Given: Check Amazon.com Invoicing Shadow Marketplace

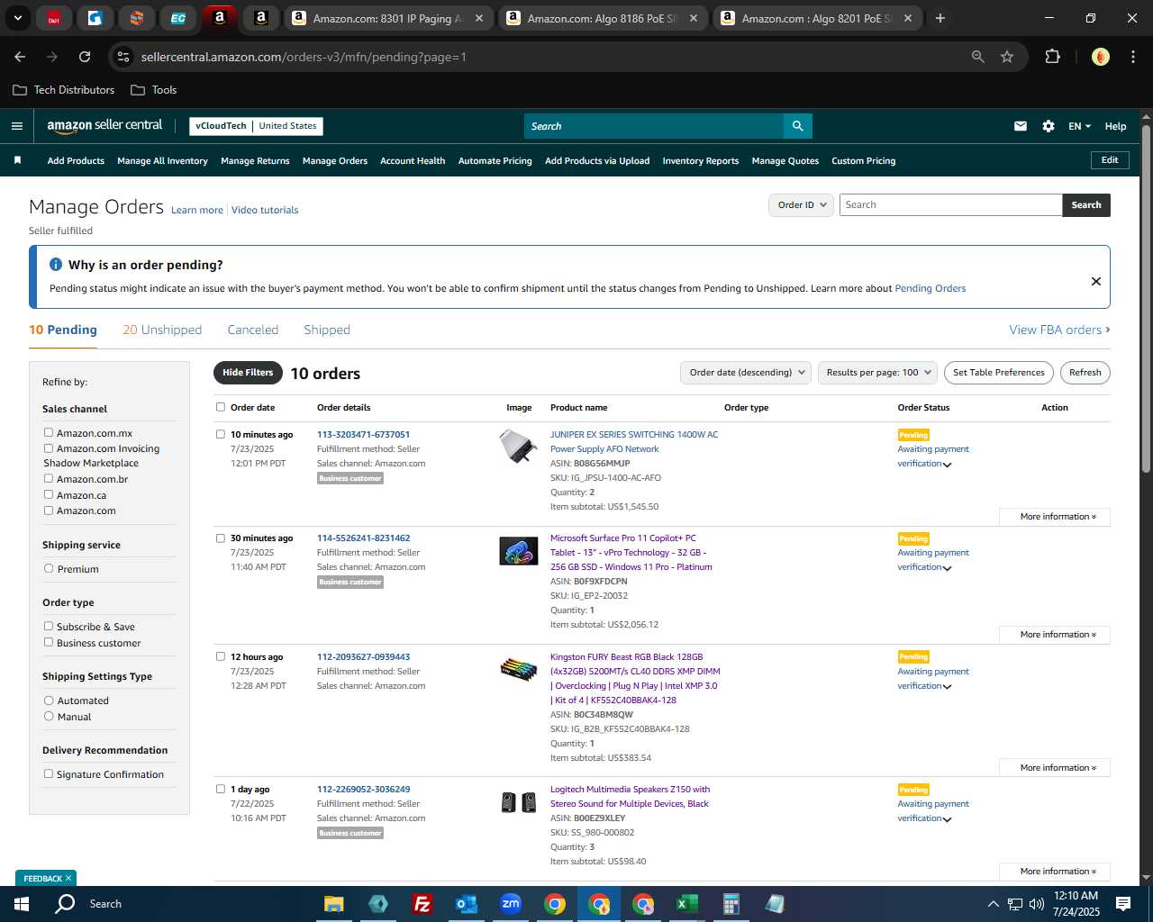Looking at the screenshot, I should (x=49, y=448).
